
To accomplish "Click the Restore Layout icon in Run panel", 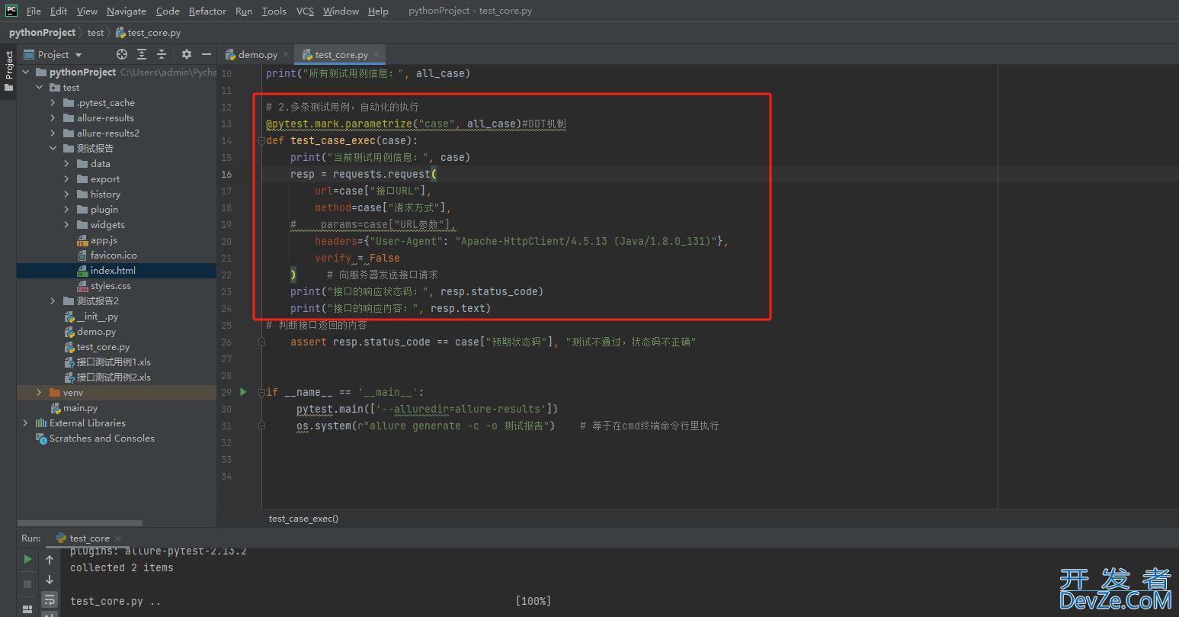I will [x=27, y=610].
